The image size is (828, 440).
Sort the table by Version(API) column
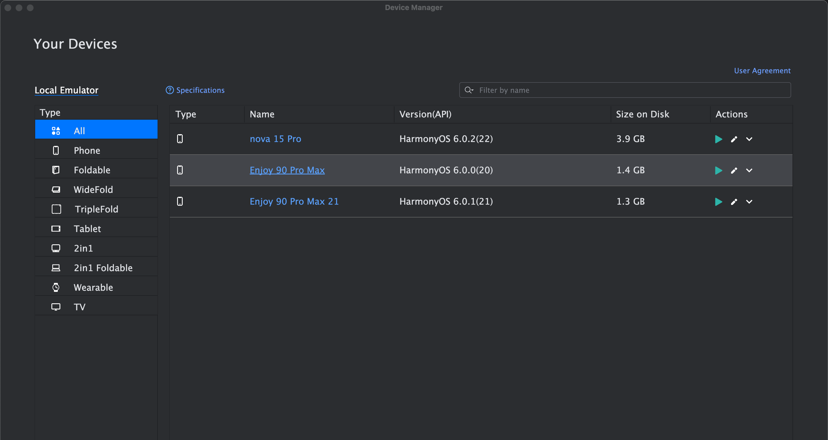tap(502, 114)
